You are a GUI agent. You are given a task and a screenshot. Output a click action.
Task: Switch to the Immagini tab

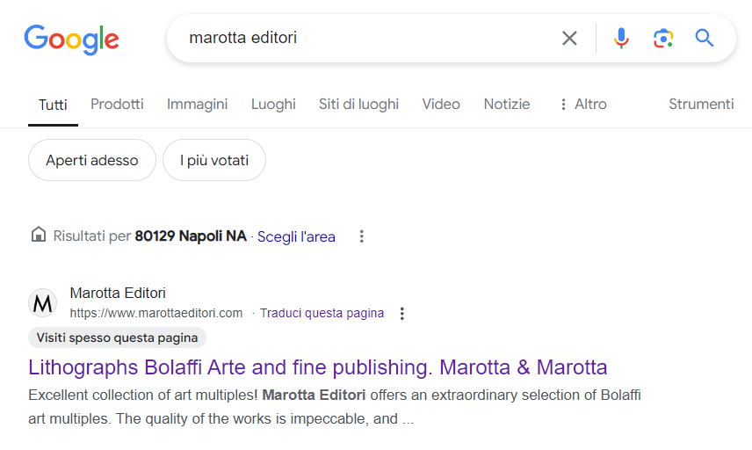[197, 104]
